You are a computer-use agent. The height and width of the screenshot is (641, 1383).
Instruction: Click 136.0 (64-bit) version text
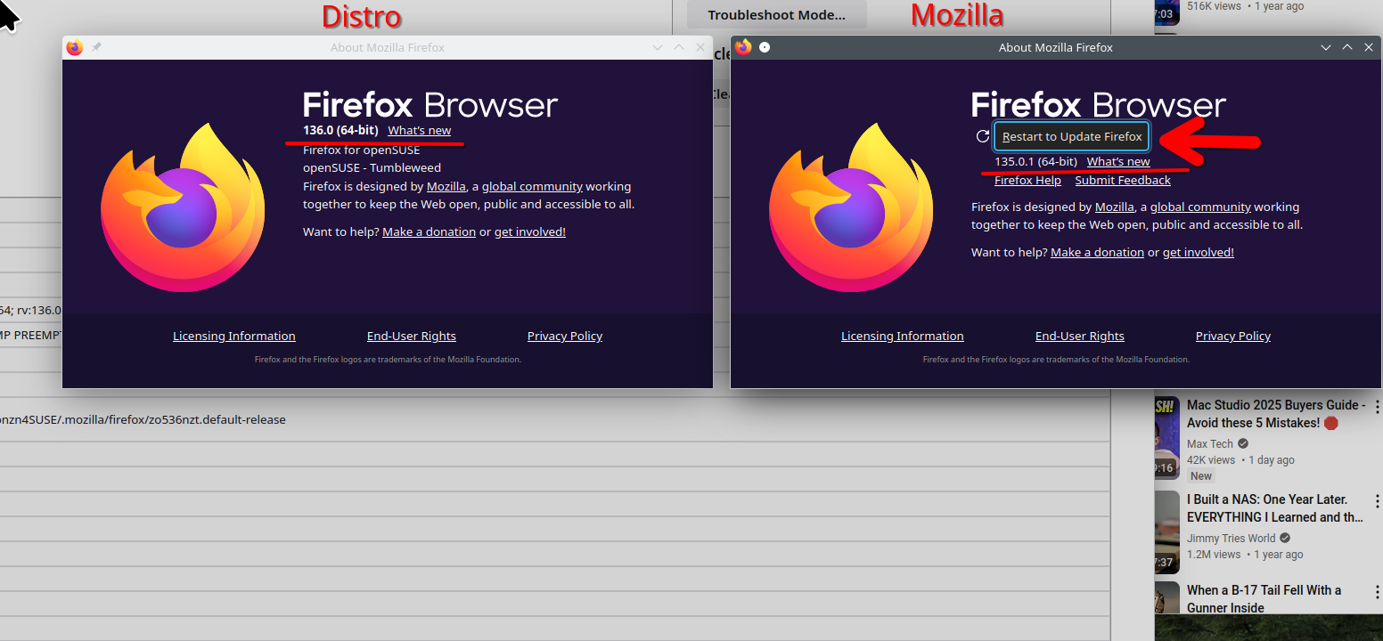[340, 131]
